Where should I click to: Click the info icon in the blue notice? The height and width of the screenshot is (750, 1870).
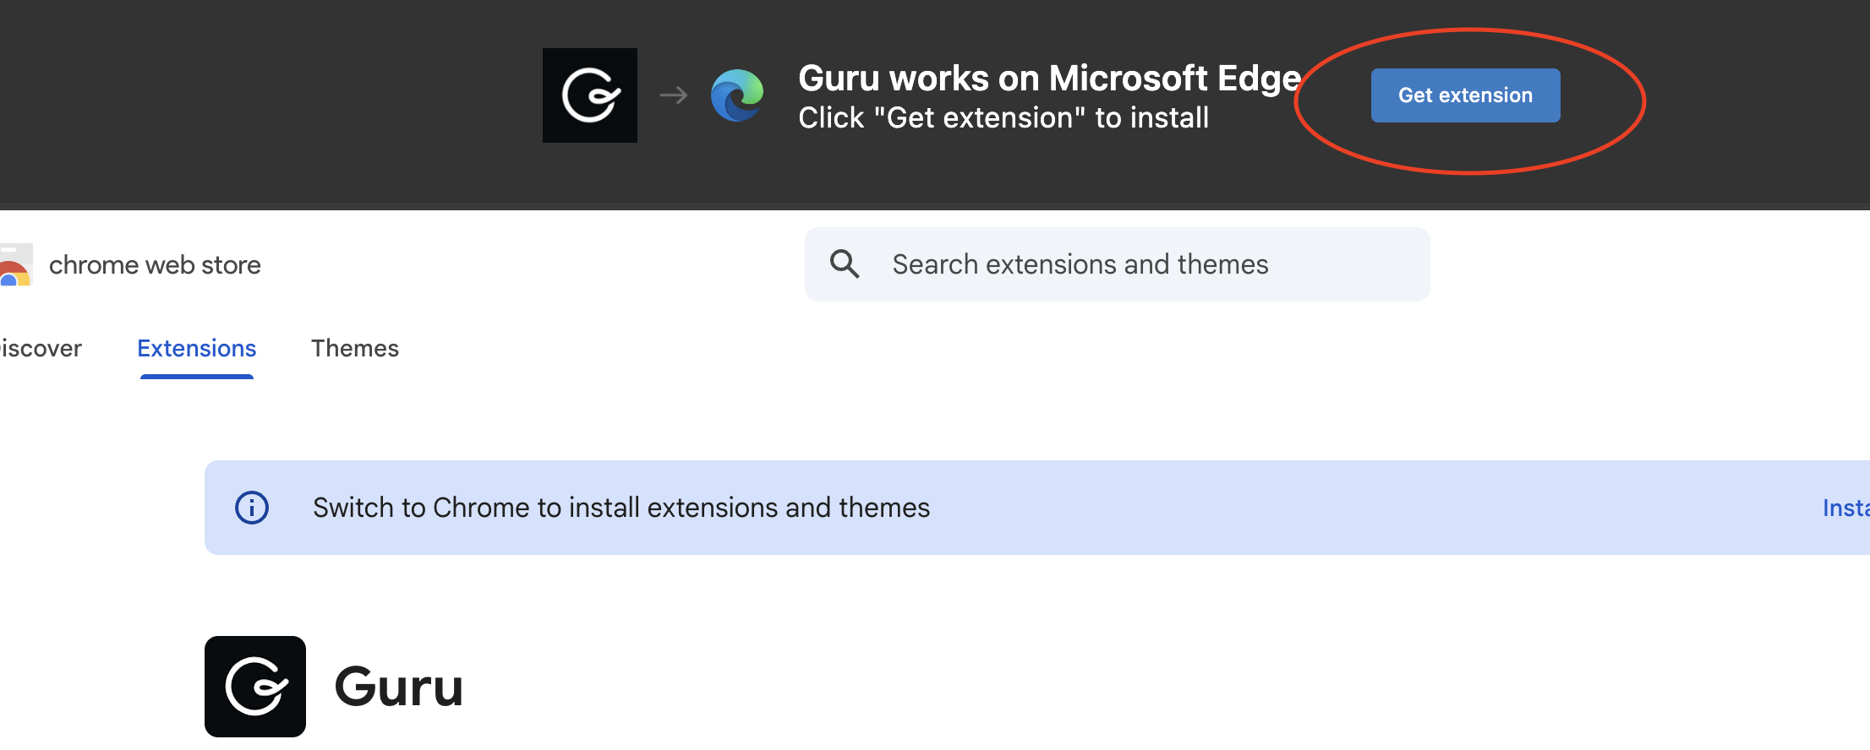[252, 508]
